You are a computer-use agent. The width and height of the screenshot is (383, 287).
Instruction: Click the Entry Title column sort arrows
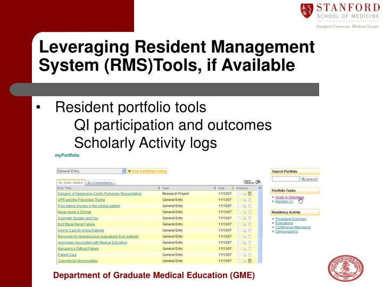click(x=159, y=188)
